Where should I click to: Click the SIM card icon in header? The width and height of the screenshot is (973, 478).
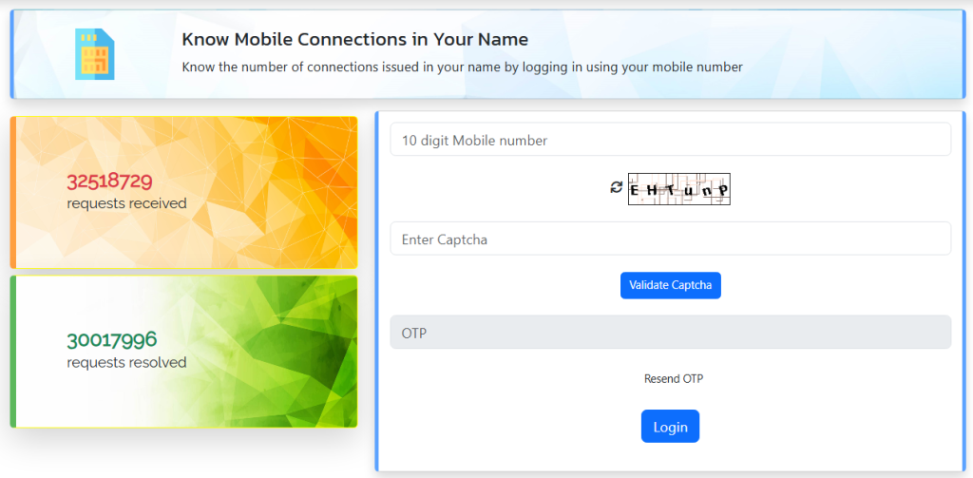[94, 53]
